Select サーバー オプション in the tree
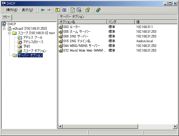Image resolution: width=179 pixels, height=136 pixels. click(x=30, y=55)
